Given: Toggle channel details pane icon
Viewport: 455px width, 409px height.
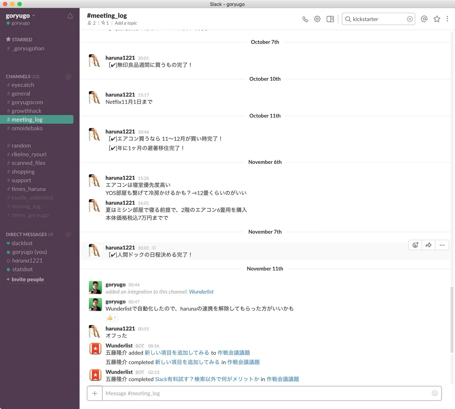Looking at the screenshot, I should click(330, 19).
